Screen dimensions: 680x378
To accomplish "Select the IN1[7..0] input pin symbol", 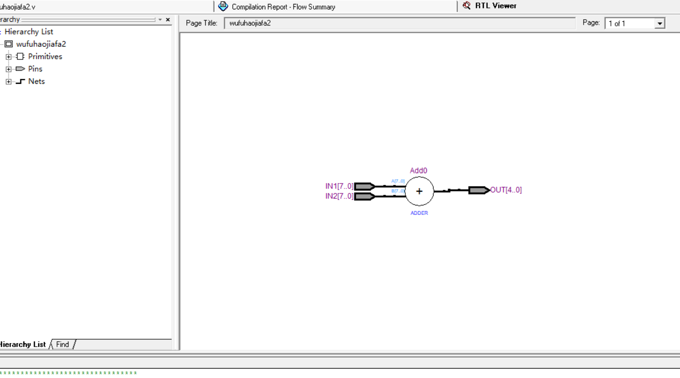I will [x=365, y=187].
